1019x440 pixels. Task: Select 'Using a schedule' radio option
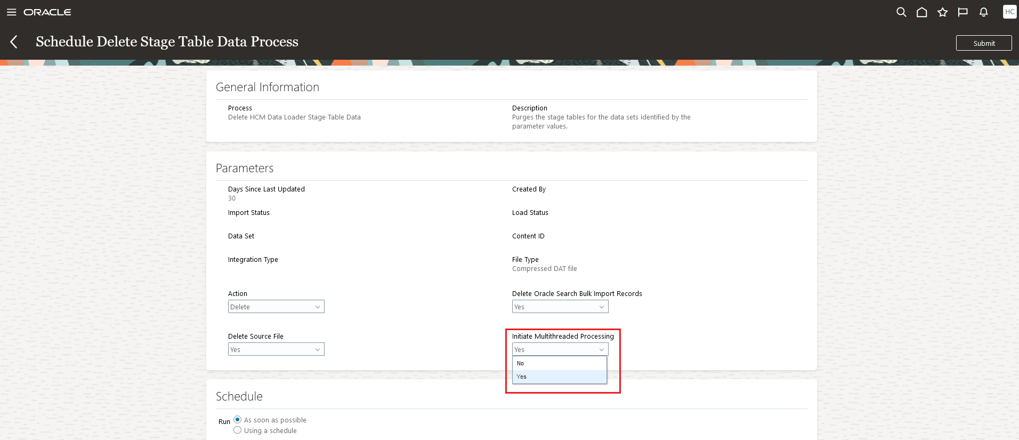click(x=238, y=430)
